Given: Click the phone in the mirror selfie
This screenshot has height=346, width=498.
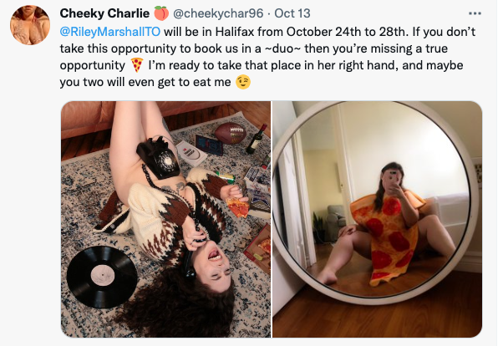Looking at the screenshot, I should point(393,179).
